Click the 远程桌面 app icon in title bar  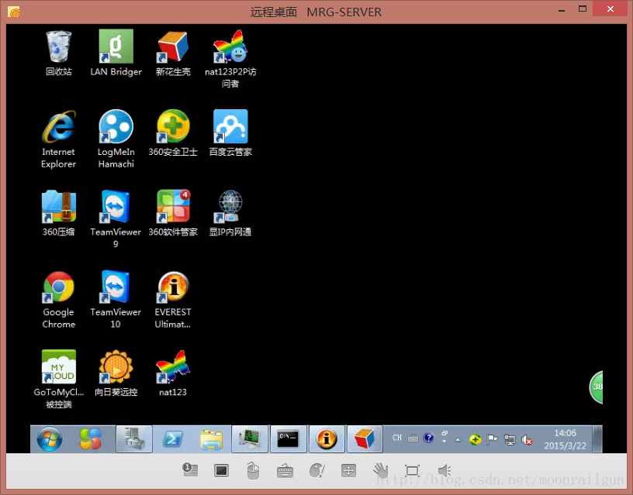pos(14,12)
